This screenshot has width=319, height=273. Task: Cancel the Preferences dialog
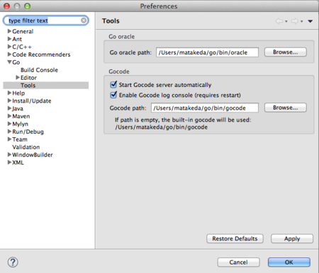click(238, 262)
